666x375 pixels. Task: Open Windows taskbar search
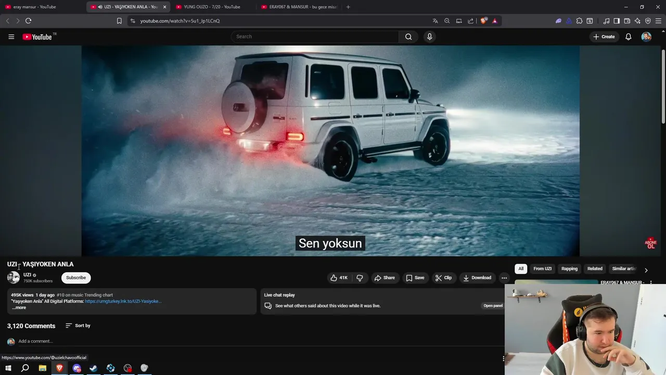point(25,368)
